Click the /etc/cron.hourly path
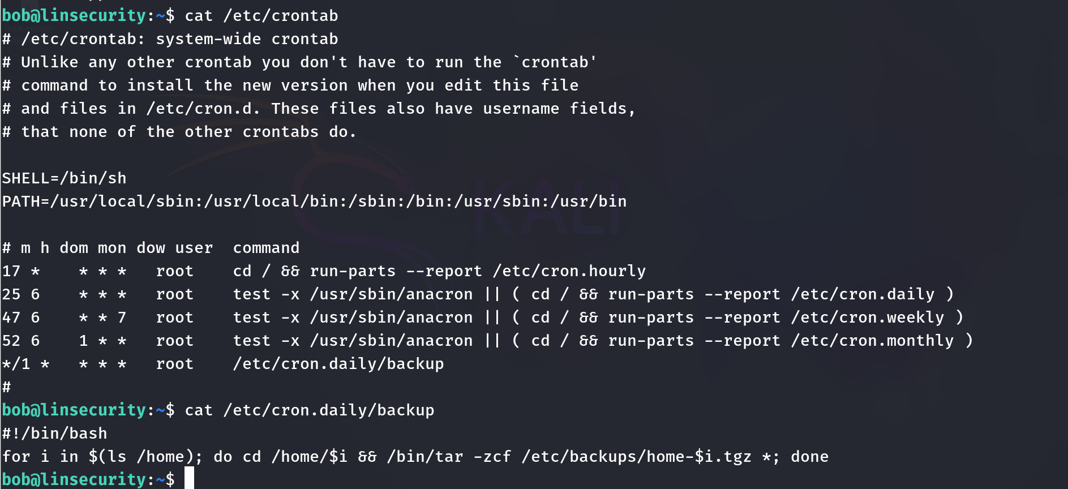1068x489 pixels. pos(569,271)
